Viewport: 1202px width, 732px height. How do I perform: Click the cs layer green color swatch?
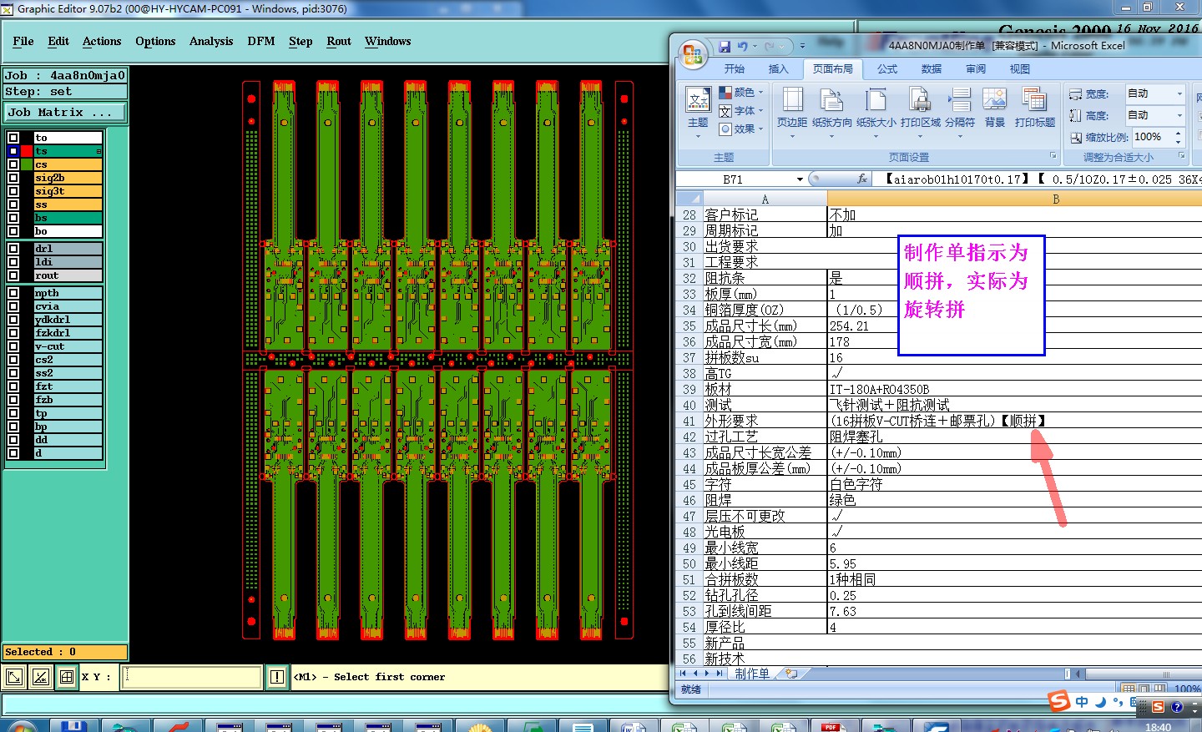point(28,164)
